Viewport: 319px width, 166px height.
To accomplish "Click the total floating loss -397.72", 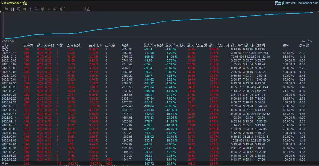I will click(149, 164).
